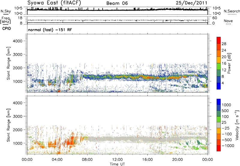Select the "20:00" time axis label
Screen dimensions: 240x166
177,160
